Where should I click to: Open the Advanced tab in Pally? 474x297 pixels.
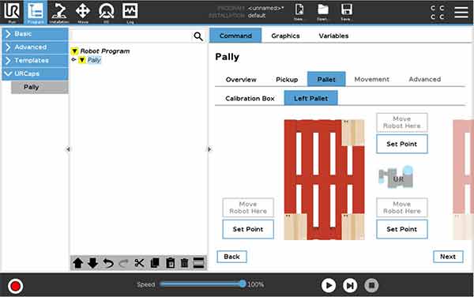point(424,79)
